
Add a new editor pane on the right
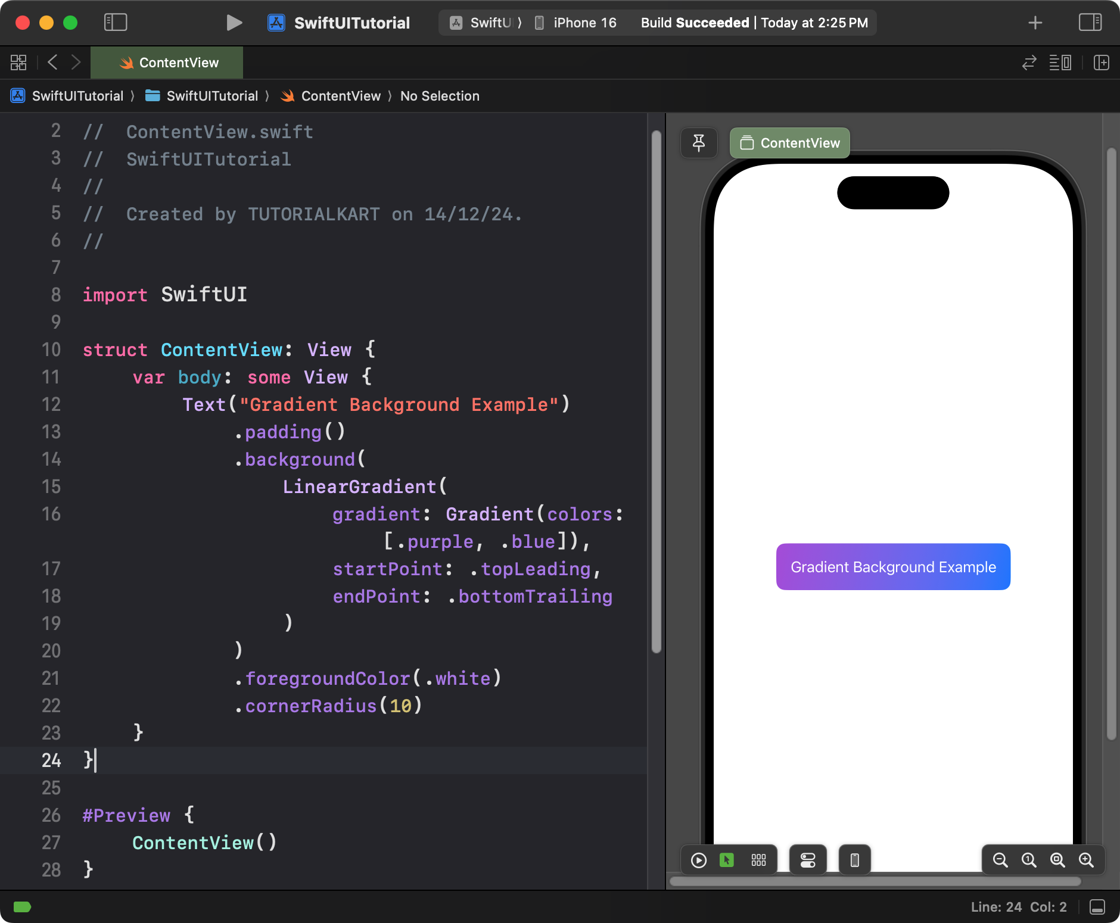point(1102,63)
